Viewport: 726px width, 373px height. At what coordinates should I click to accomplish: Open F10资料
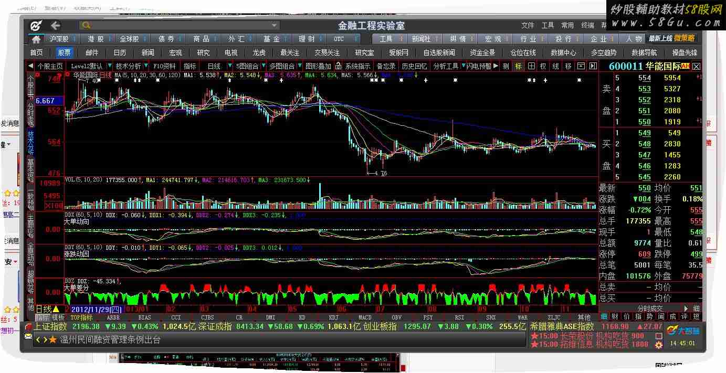(x=164, y=66)
